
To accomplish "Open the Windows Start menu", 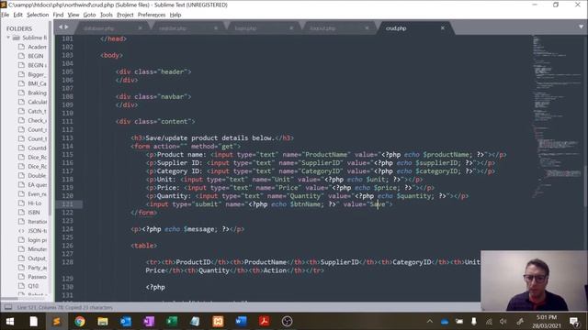I will [x=10, y=322].
